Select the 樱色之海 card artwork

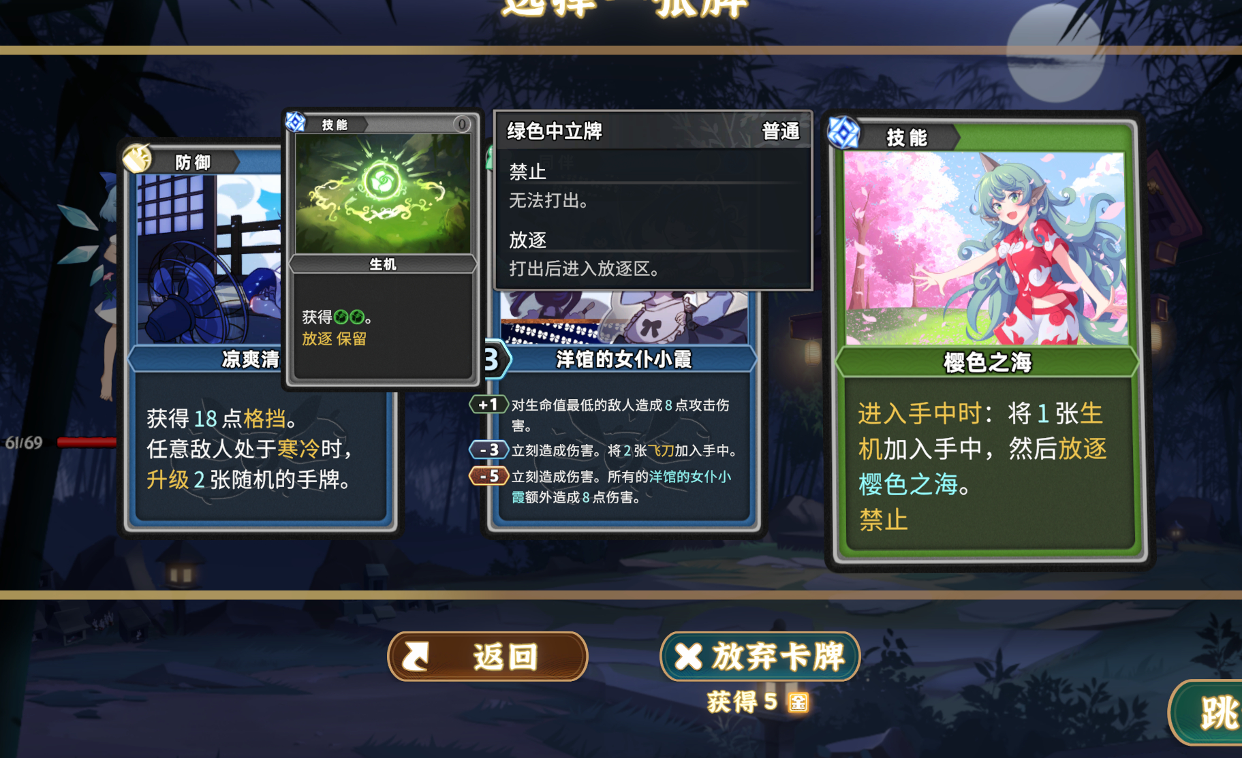click(986, 249)
